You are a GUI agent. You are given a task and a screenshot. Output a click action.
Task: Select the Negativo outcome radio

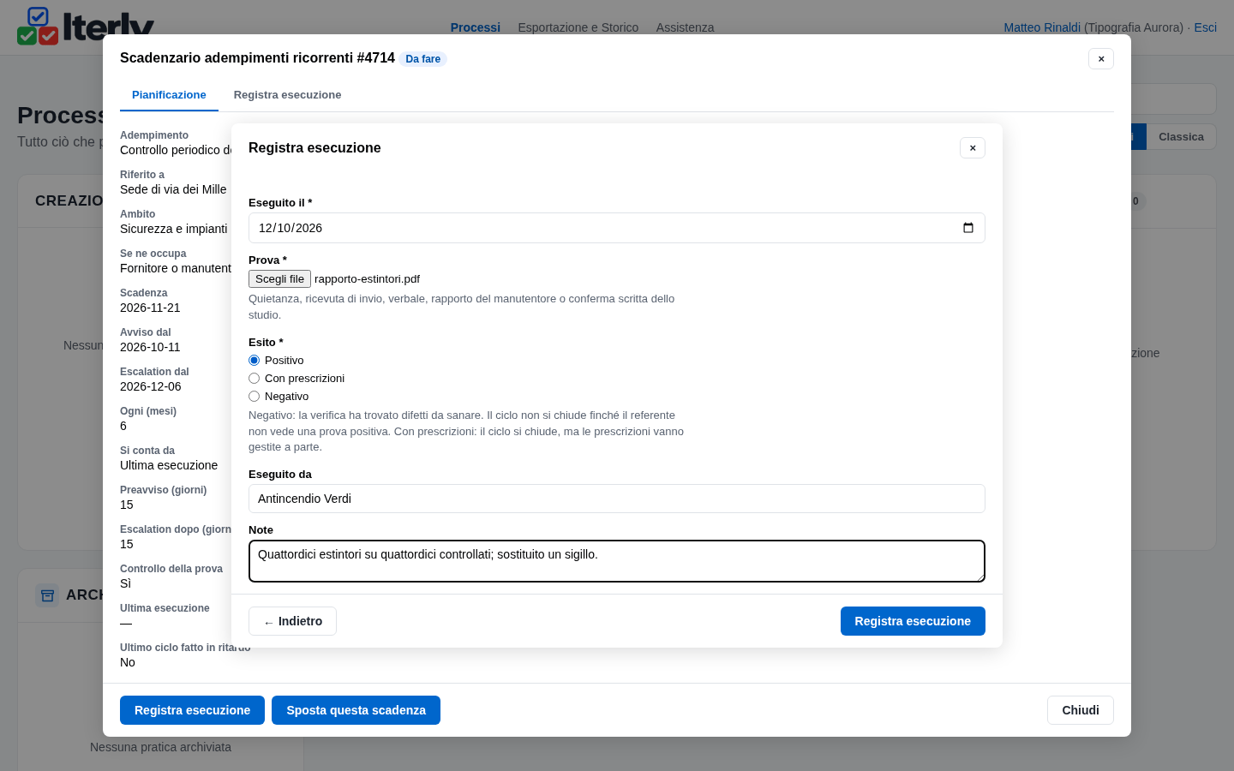pyautogui.click(x=254, y=397)
